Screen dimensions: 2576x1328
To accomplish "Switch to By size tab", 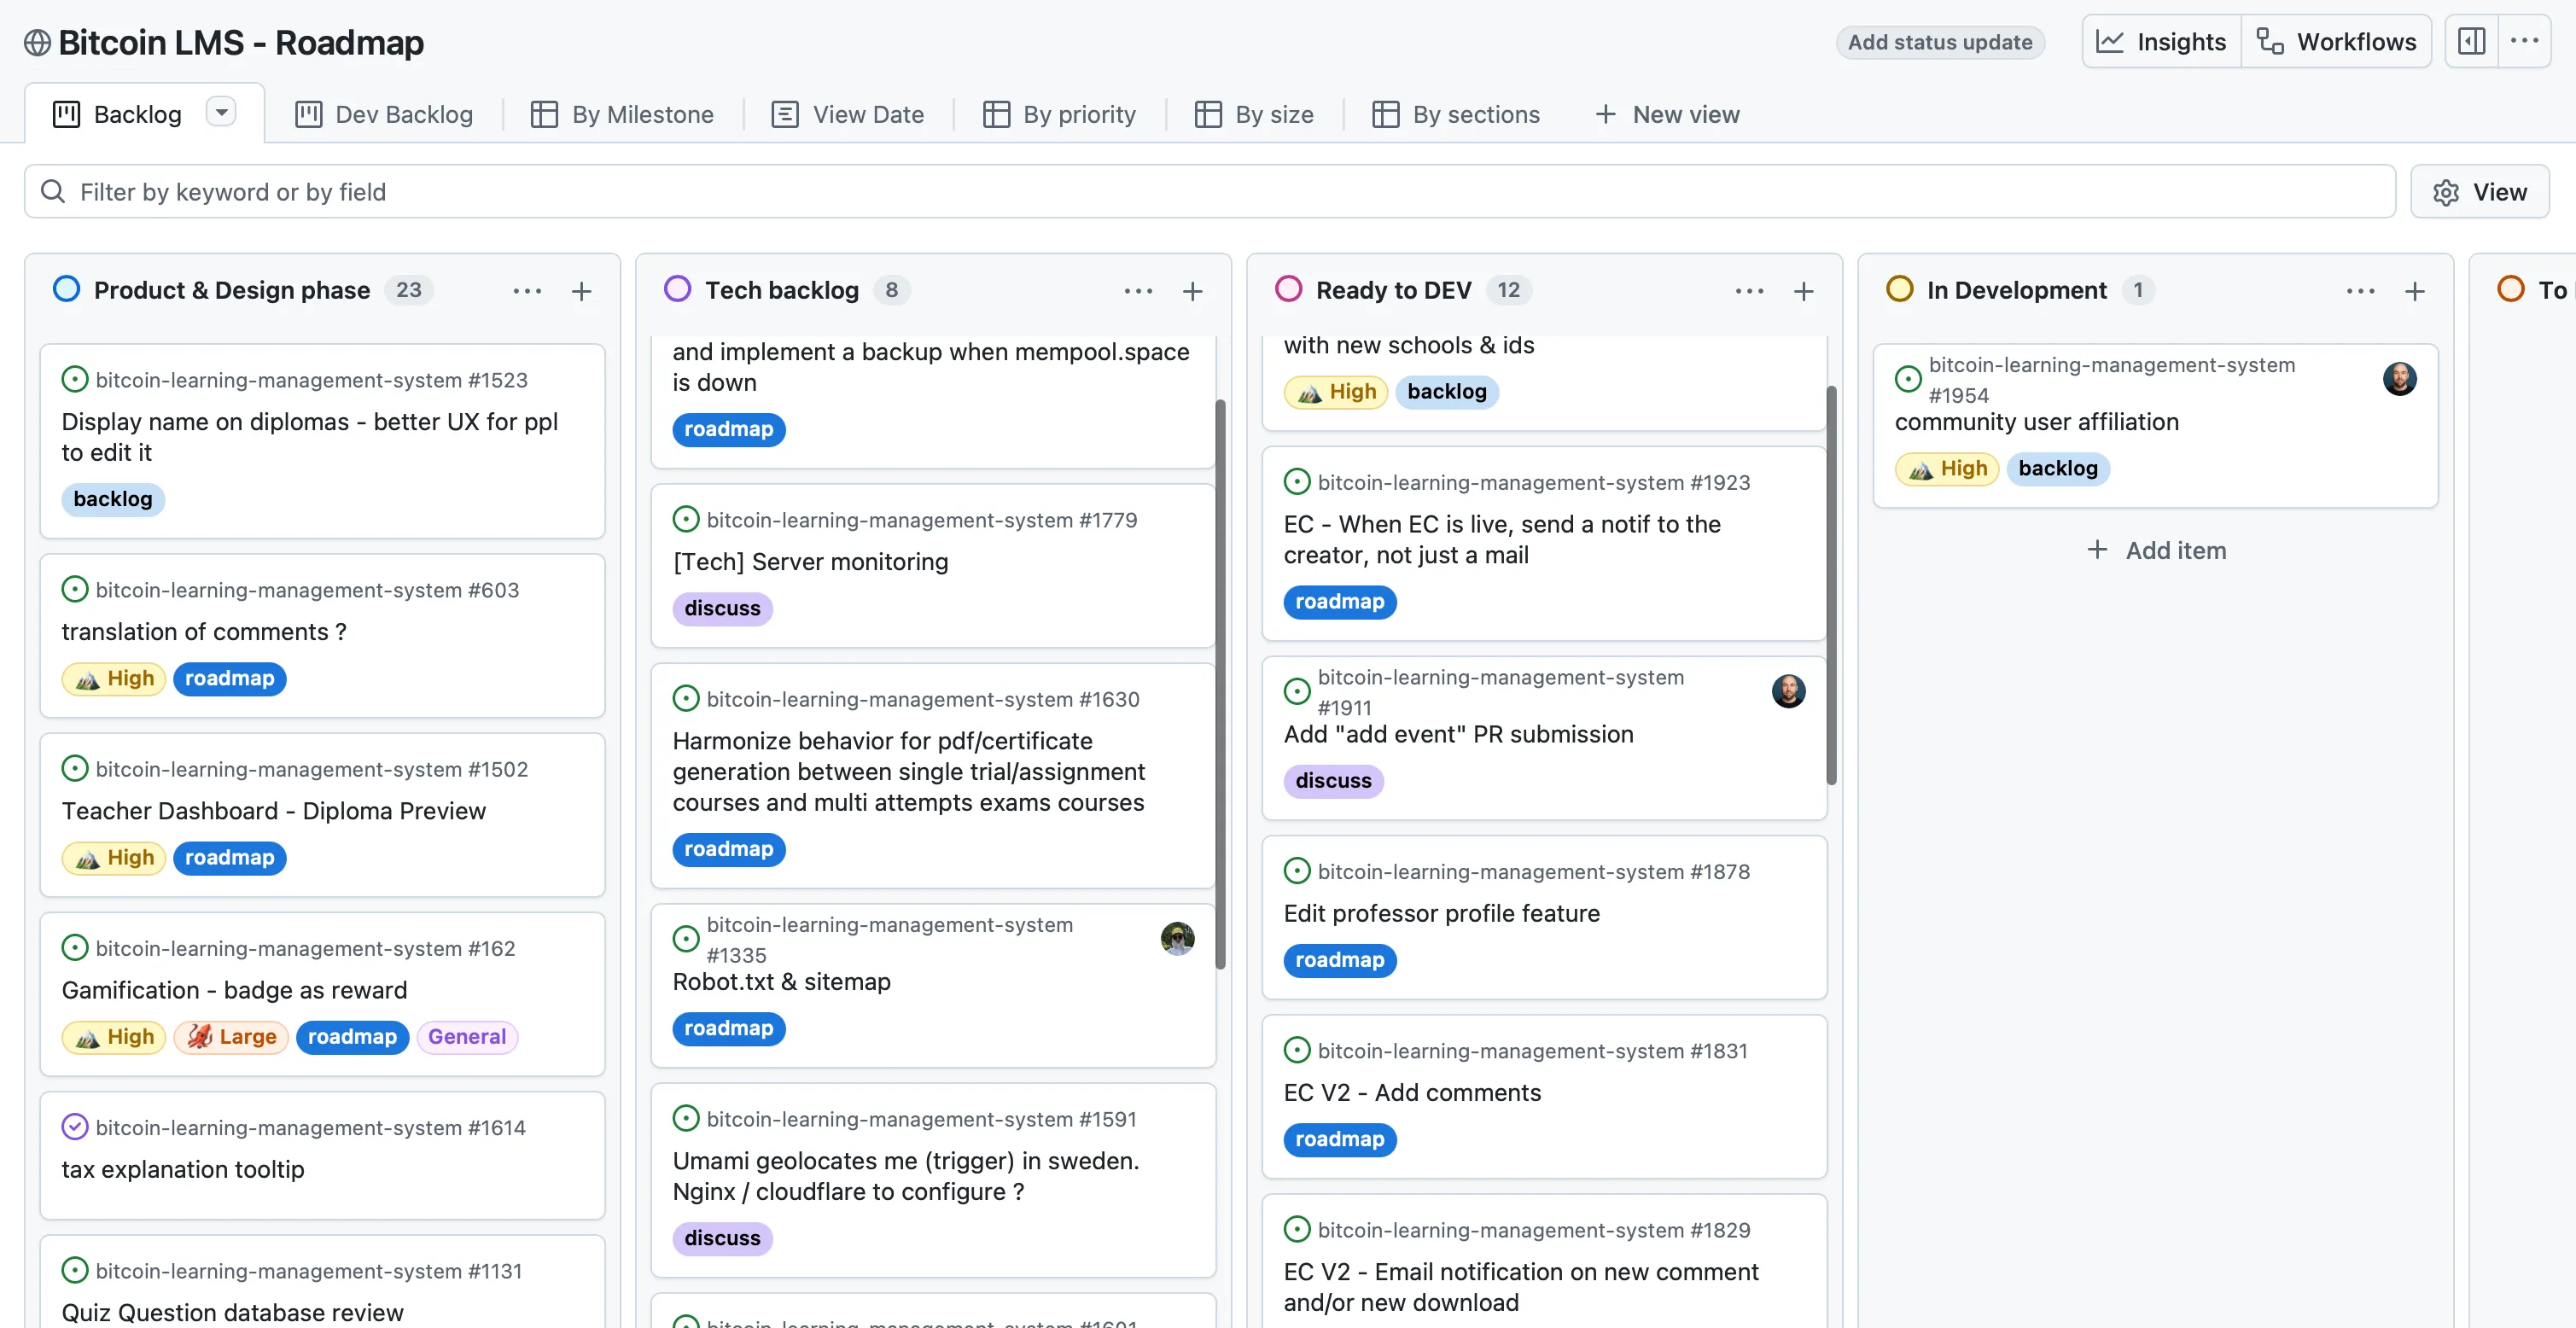I will 1254,114.
